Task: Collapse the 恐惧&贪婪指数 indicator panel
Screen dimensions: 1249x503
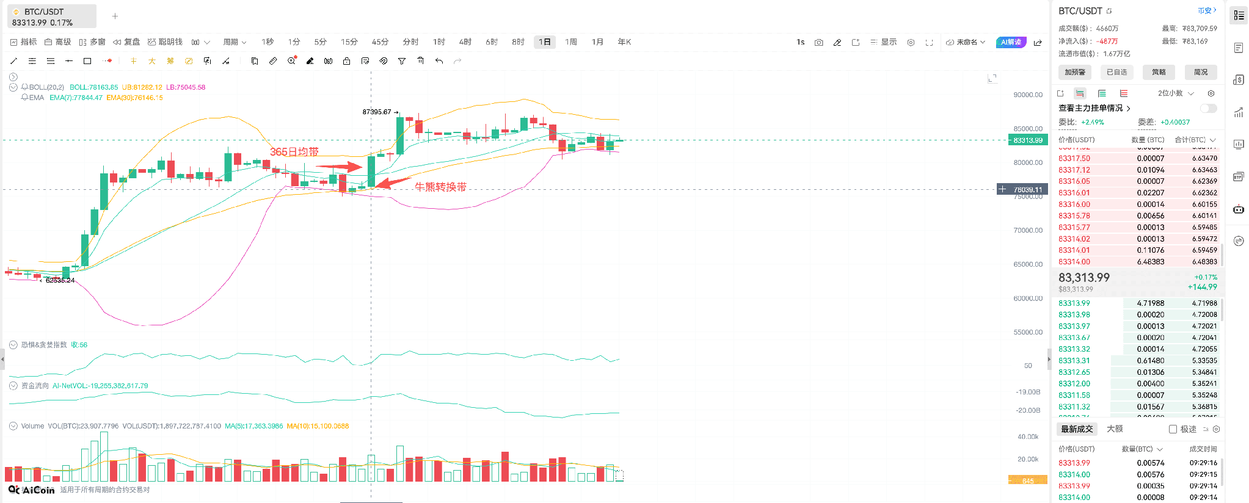Action: 13,345
